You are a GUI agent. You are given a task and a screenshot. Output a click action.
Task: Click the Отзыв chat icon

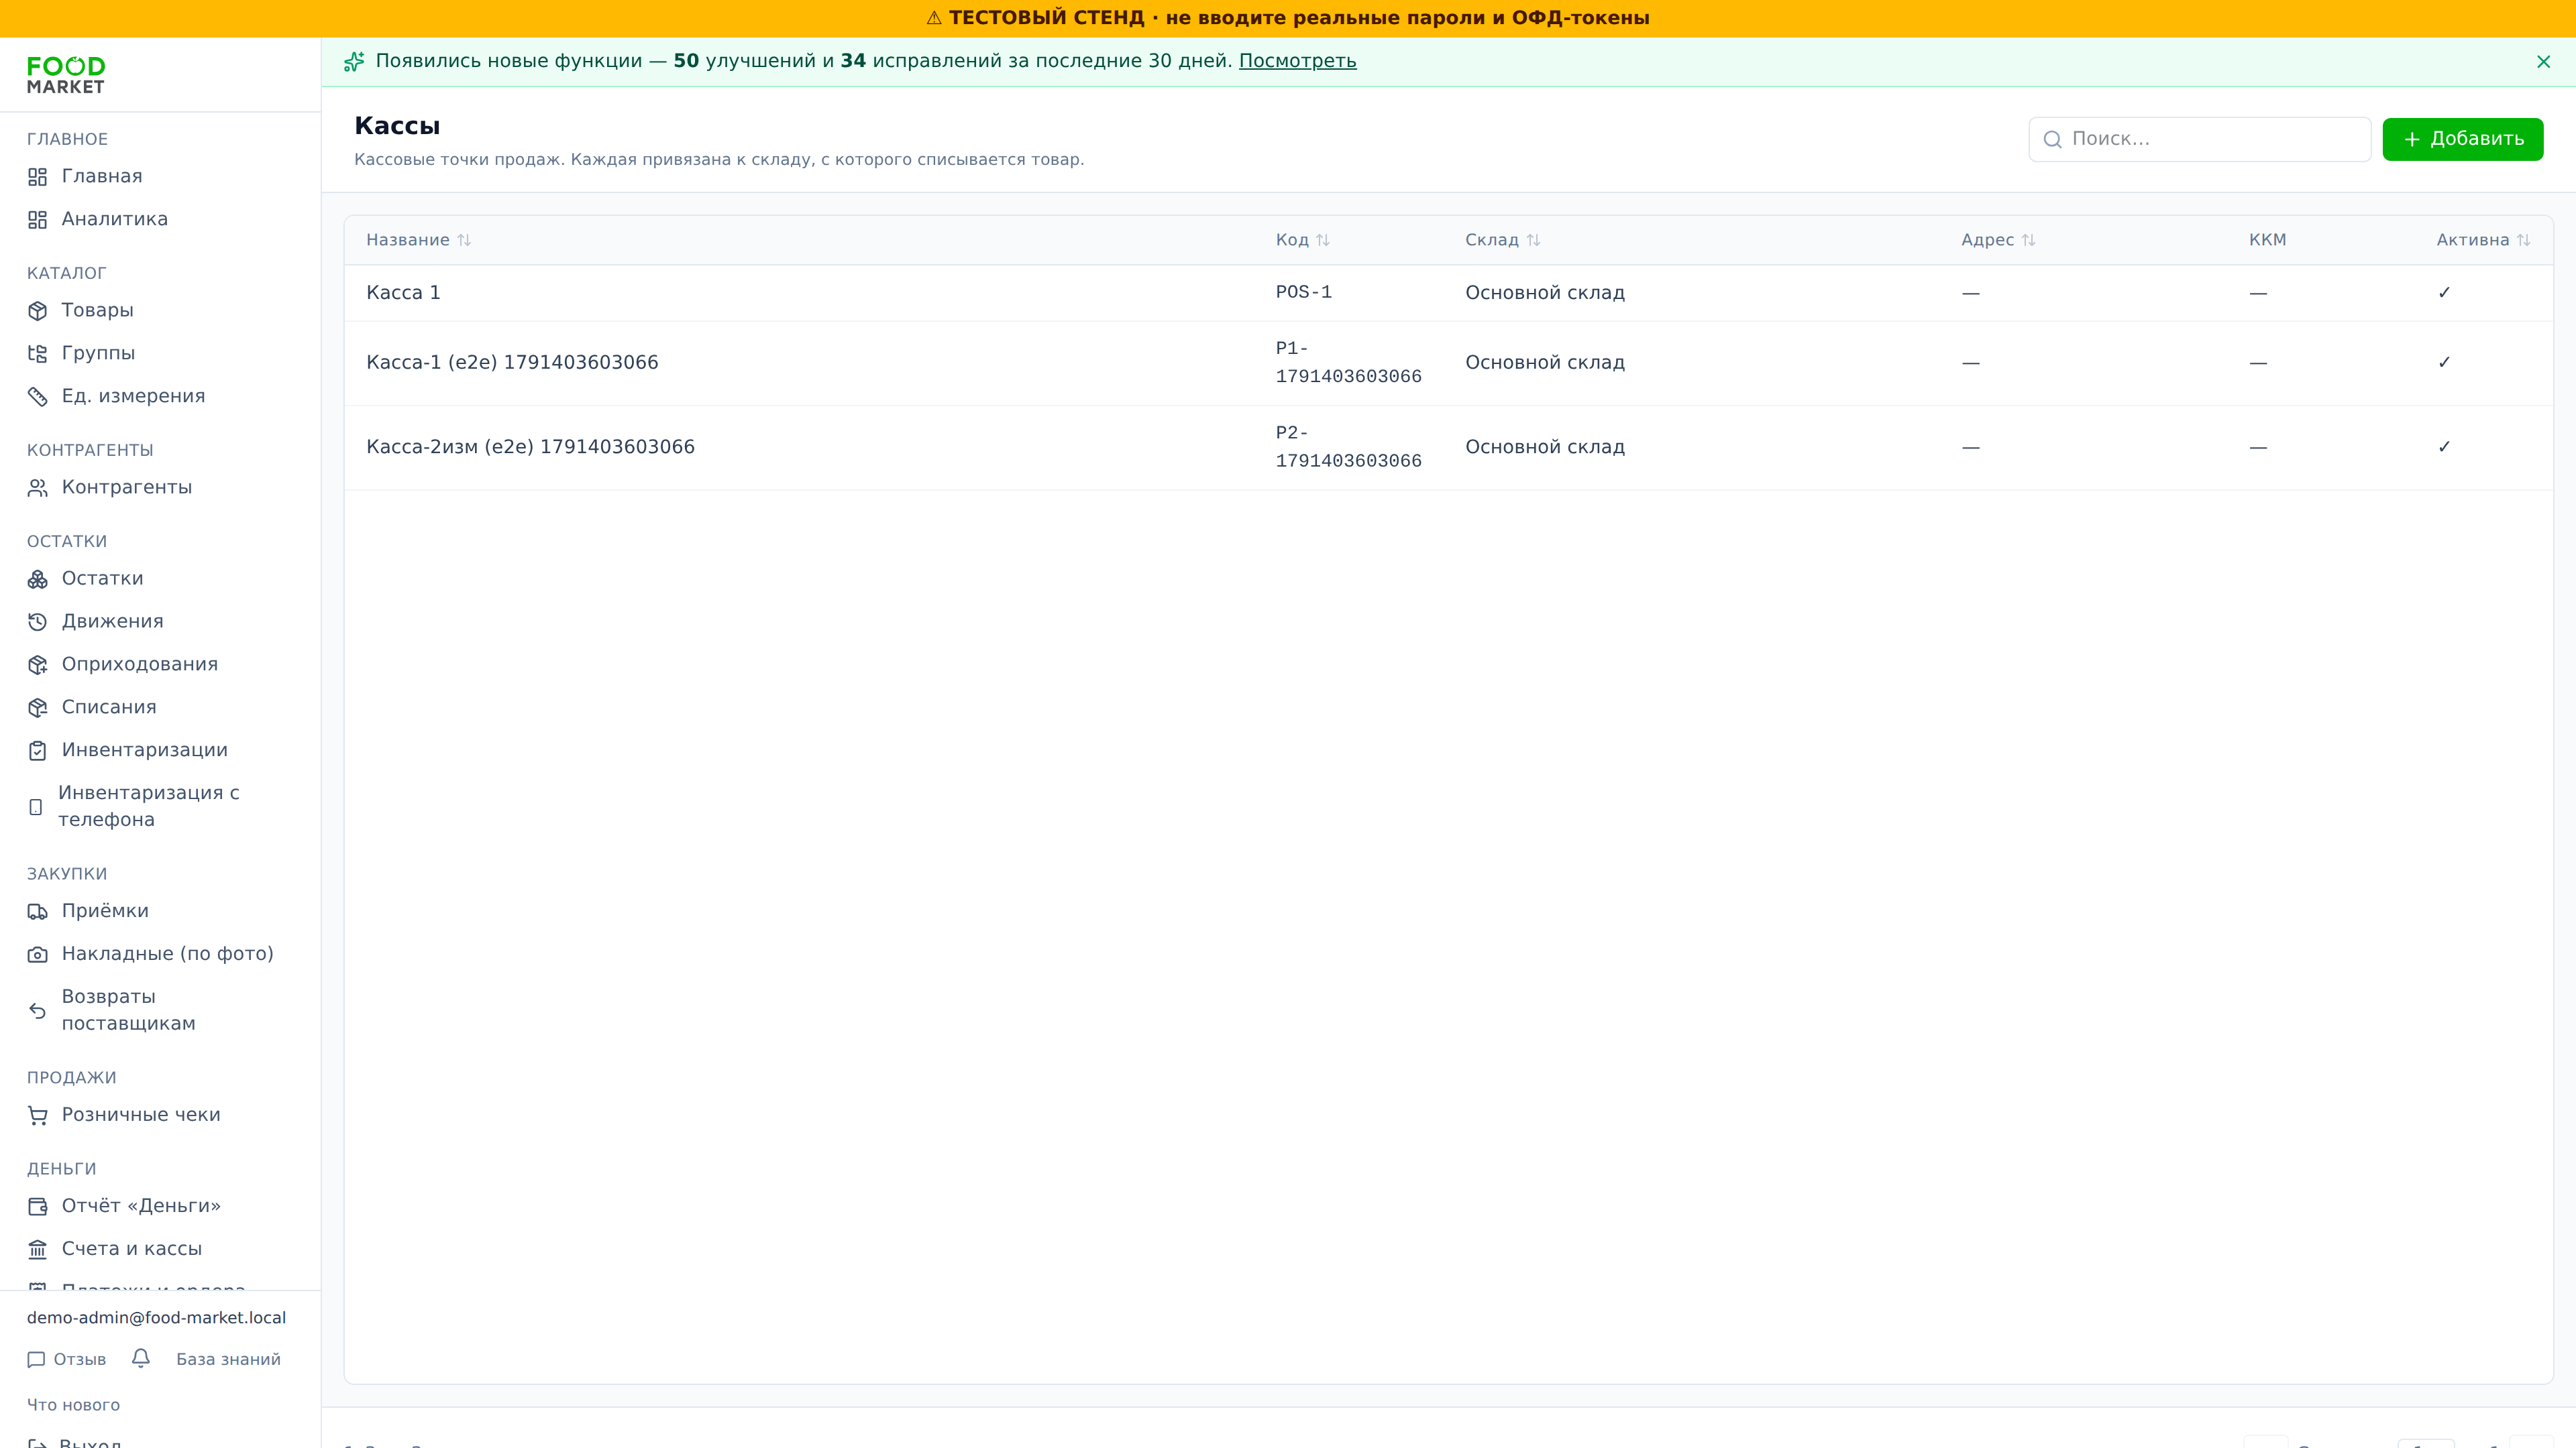36,1359
